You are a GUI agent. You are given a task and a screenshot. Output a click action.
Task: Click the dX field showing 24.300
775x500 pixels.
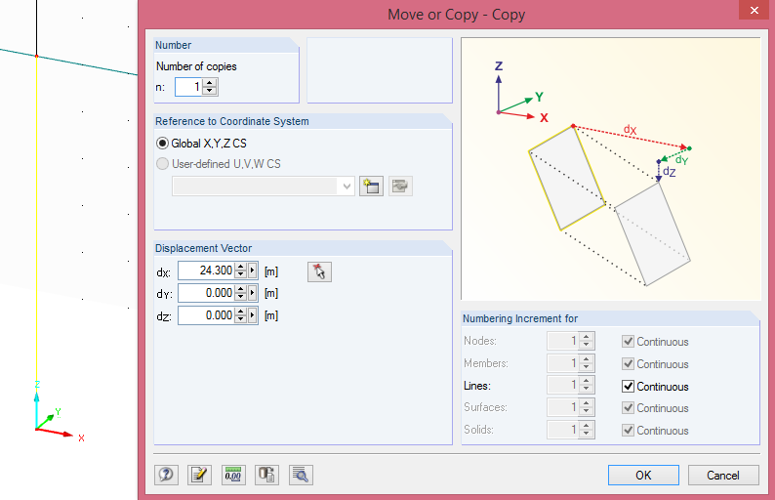pos(207,271)
